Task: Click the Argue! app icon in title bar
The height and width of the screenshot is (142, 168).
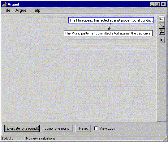Action: click(x=4, y=4)
